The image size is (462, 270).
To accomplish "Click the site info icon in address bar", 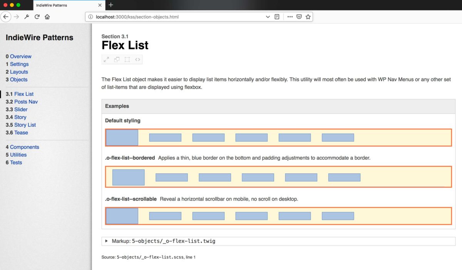I will point(90,17).
